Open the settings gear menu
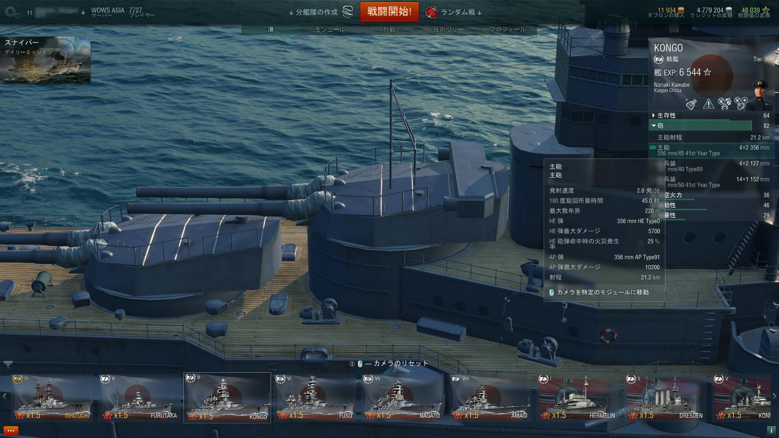Image resolution: width=779 pixels, height=438 pixels. tap(13, 13)
